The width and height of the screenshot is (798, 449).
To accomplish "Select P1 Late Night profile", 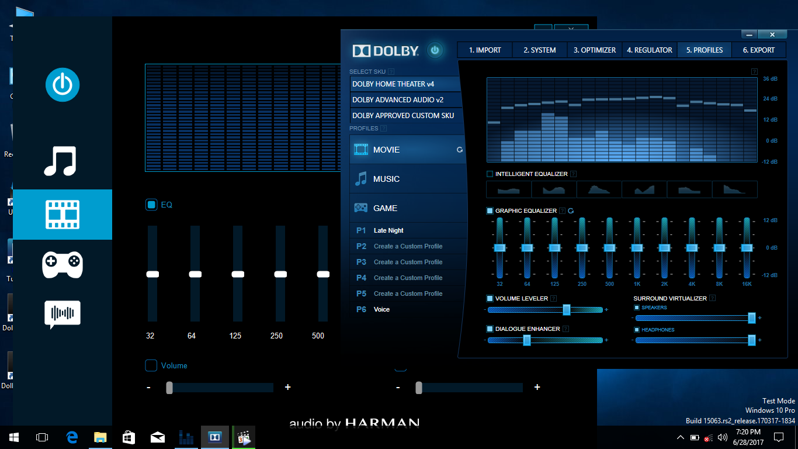I will click(x=408, y=230).
